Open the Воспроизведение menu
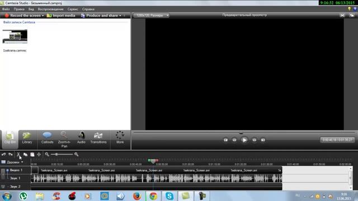 coord(50,9)
